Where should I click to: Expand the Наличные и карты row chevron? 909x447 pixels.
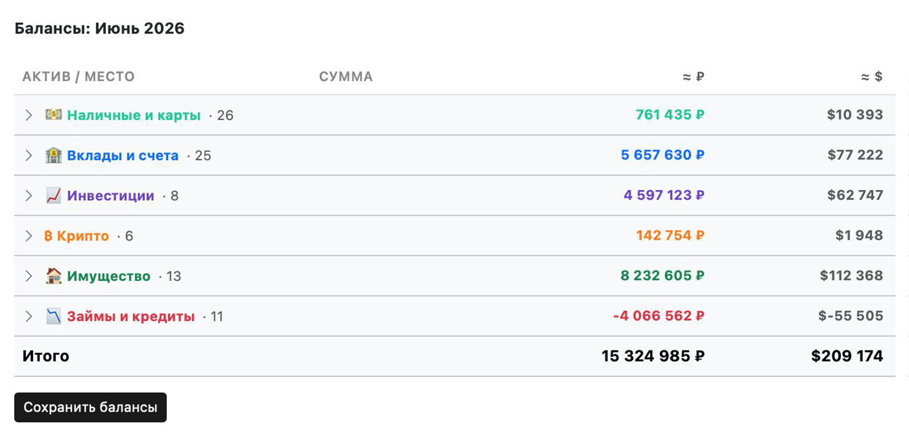coord(28,115)
